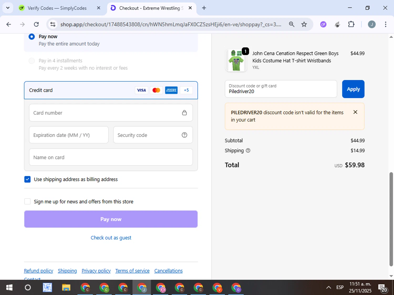Show the +5 more card types
This screenshot has height=295, width=394.
tap(186, 90)
